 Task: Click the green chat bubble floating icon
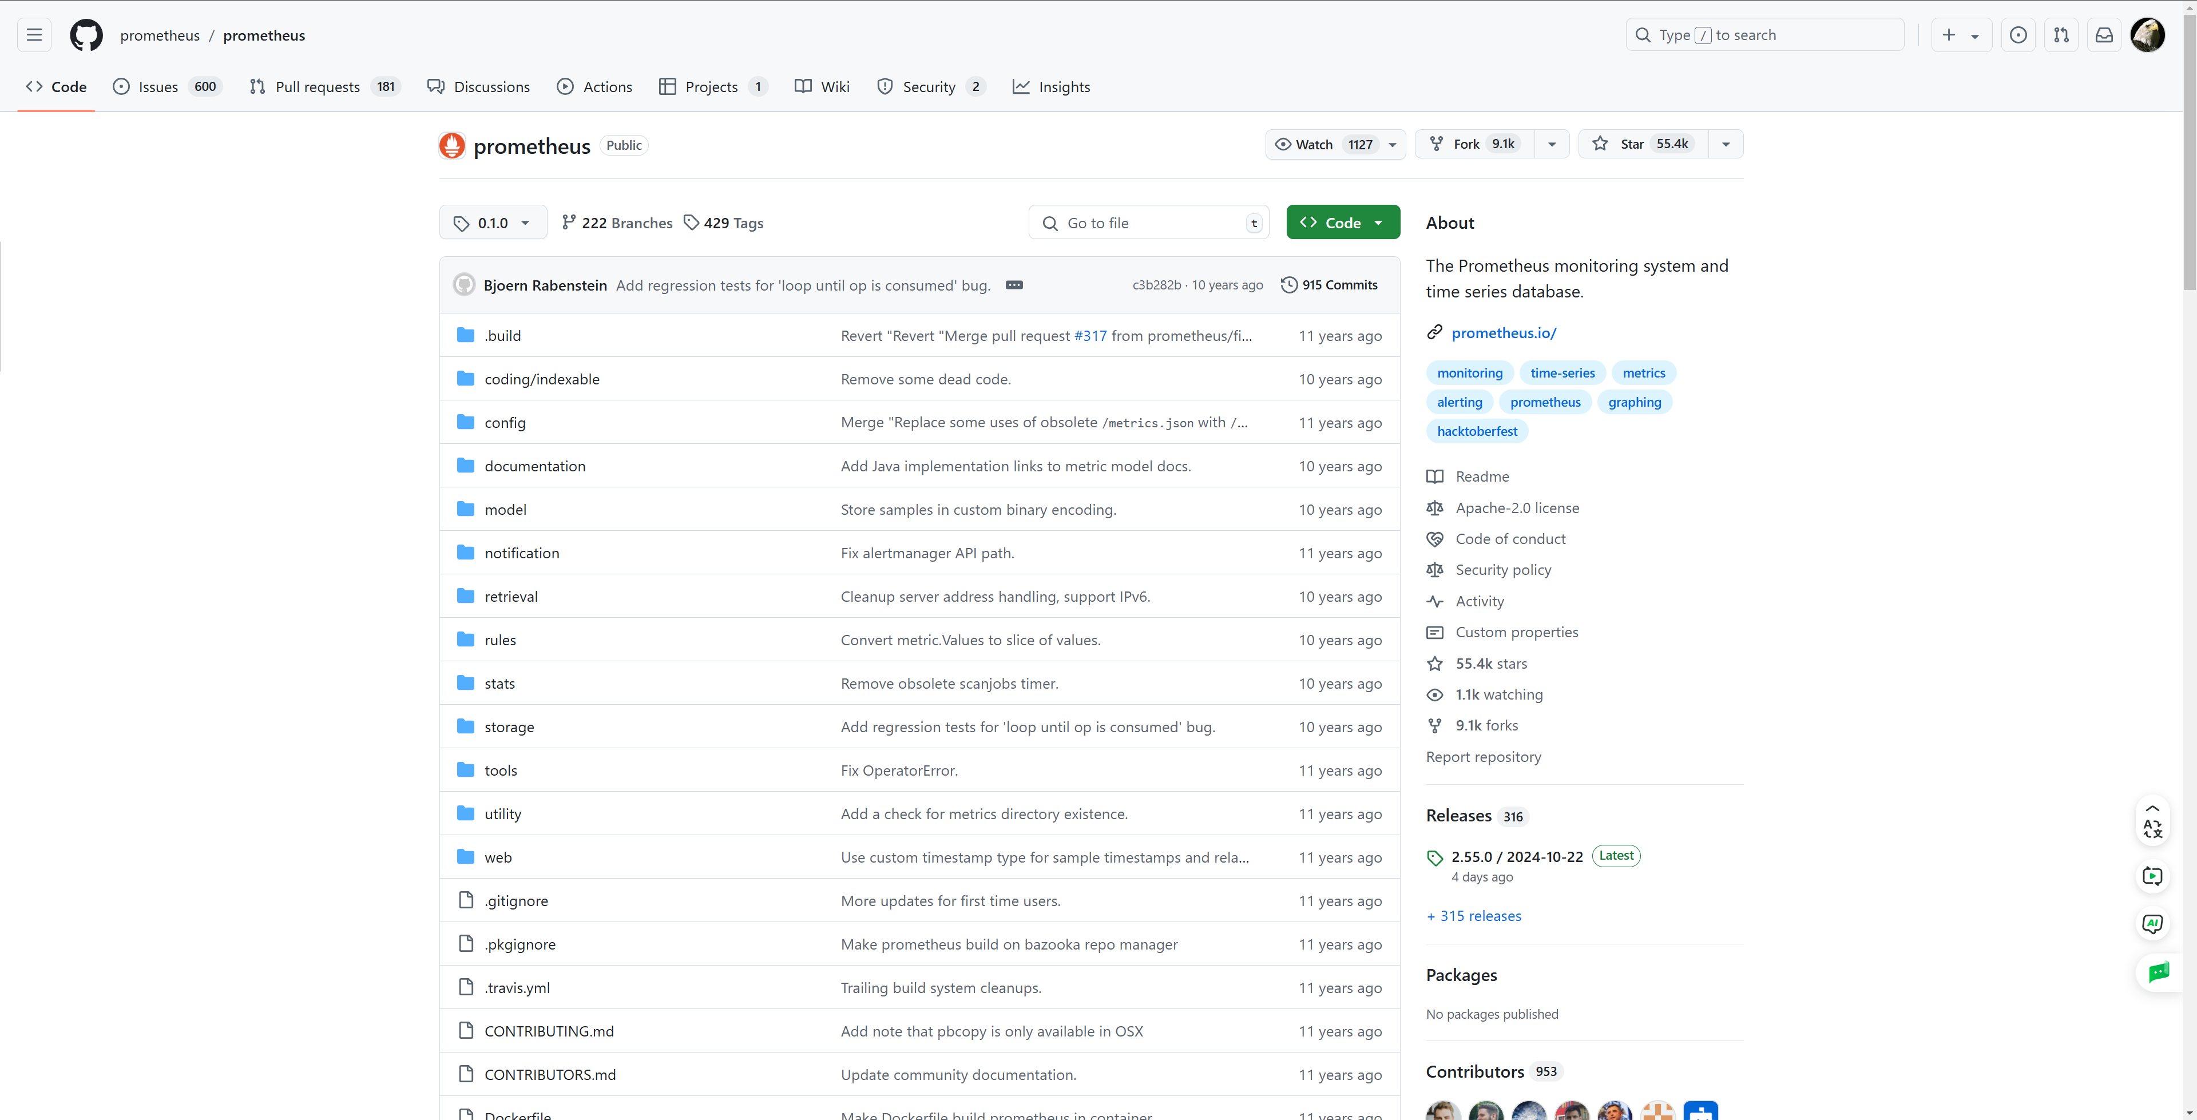(2158, 972)
